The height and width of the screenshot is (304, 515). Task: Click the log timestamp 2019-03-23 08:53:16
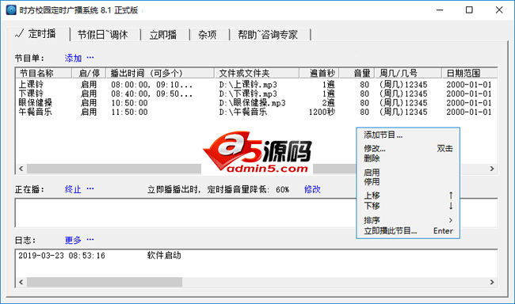(x=62, y=256)
